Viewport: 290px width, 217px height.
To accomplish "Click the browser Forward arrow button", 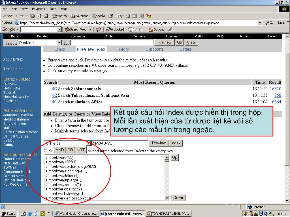I will click(x=22, y=16).
